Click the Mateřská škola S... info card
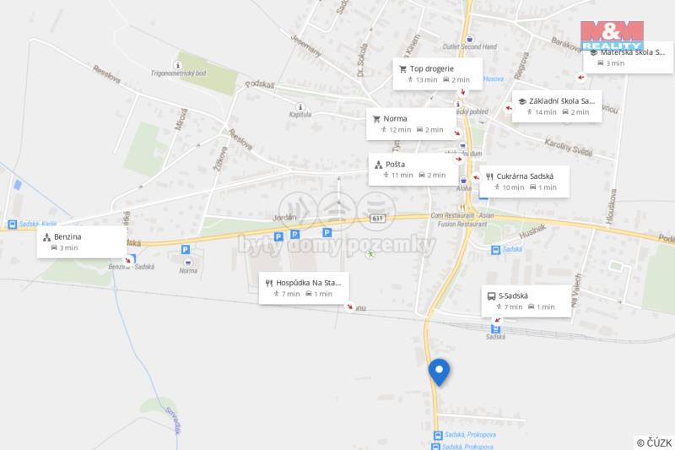 click(628, 57)
